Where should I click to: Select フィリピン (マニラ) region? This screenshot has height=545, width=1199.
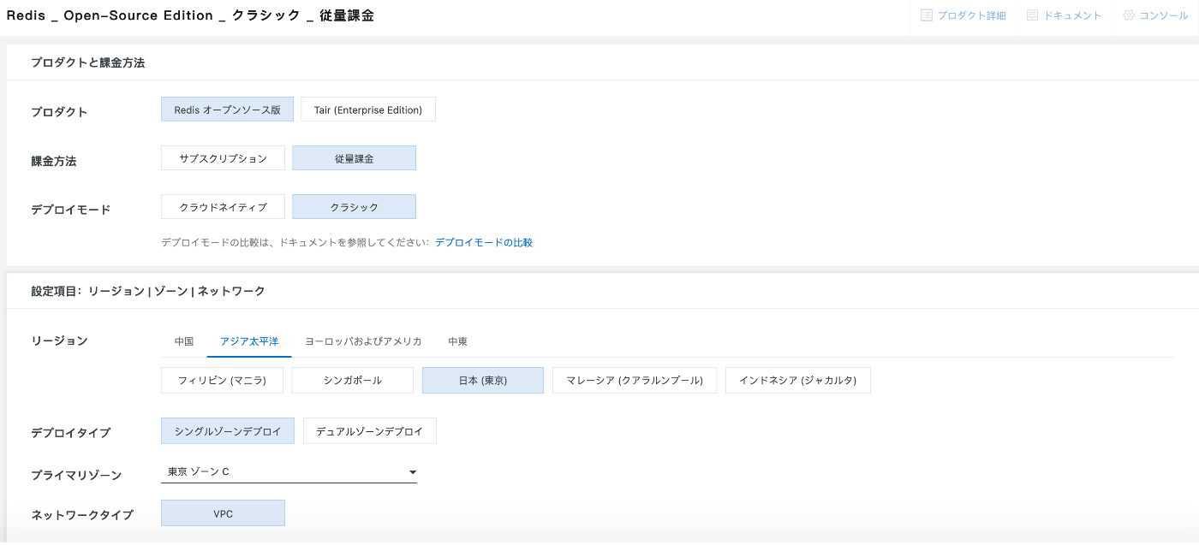pos(222,381)
